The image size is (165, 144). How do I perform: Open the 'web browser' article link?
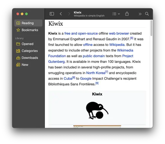(119, 34)
